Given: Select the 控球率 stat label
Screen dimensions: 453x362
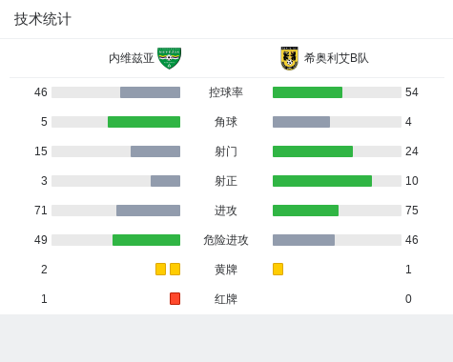Looking at the screenshot, I should coord(226,92).
